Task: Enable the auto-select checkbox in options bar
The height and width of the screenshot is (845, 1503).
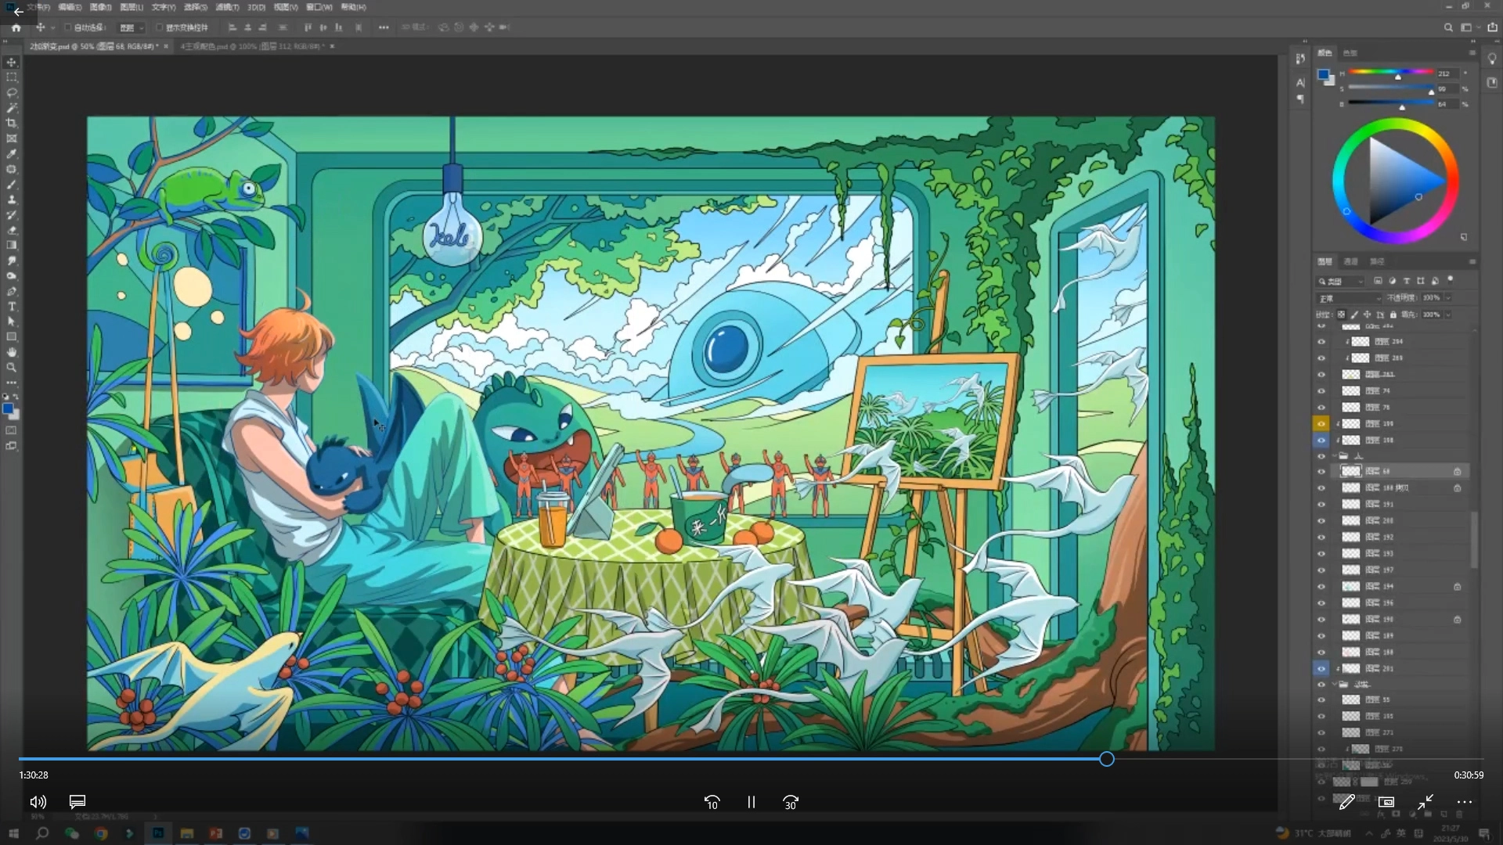Action: coord(68,27)
